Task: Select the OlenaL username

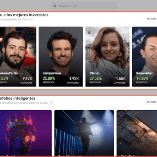Action: (x=95, y=73)
